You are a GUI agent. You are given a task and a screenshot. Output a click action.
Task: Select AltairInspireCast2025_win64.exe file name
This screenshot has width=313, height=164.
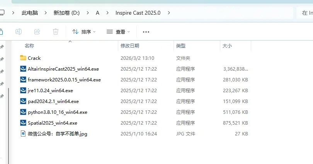[63, 69]
